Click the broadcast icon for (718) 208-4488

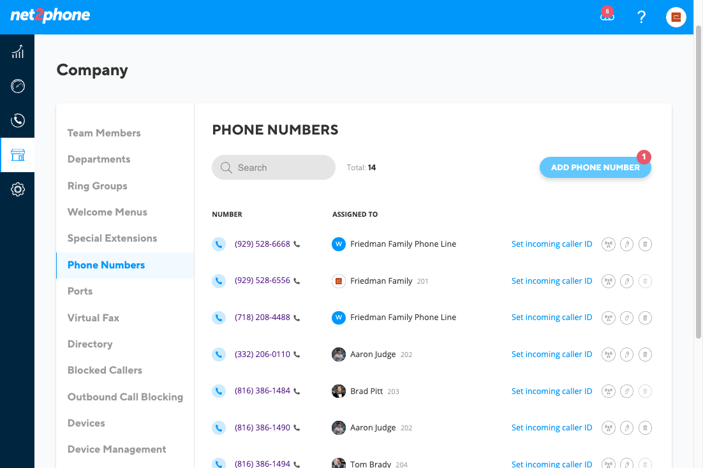pos(609,318)
